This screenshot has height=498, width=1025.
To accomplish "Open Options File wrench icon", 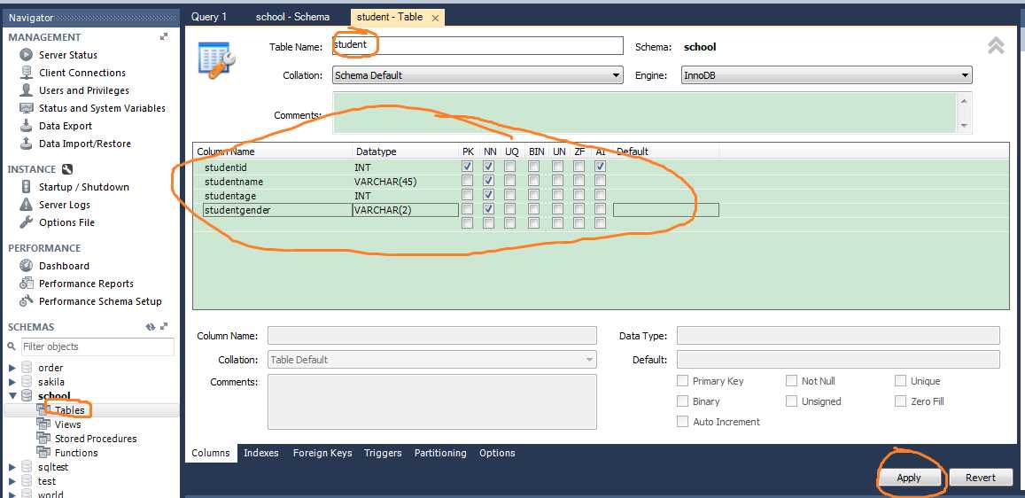I will [x=27, y=222].
